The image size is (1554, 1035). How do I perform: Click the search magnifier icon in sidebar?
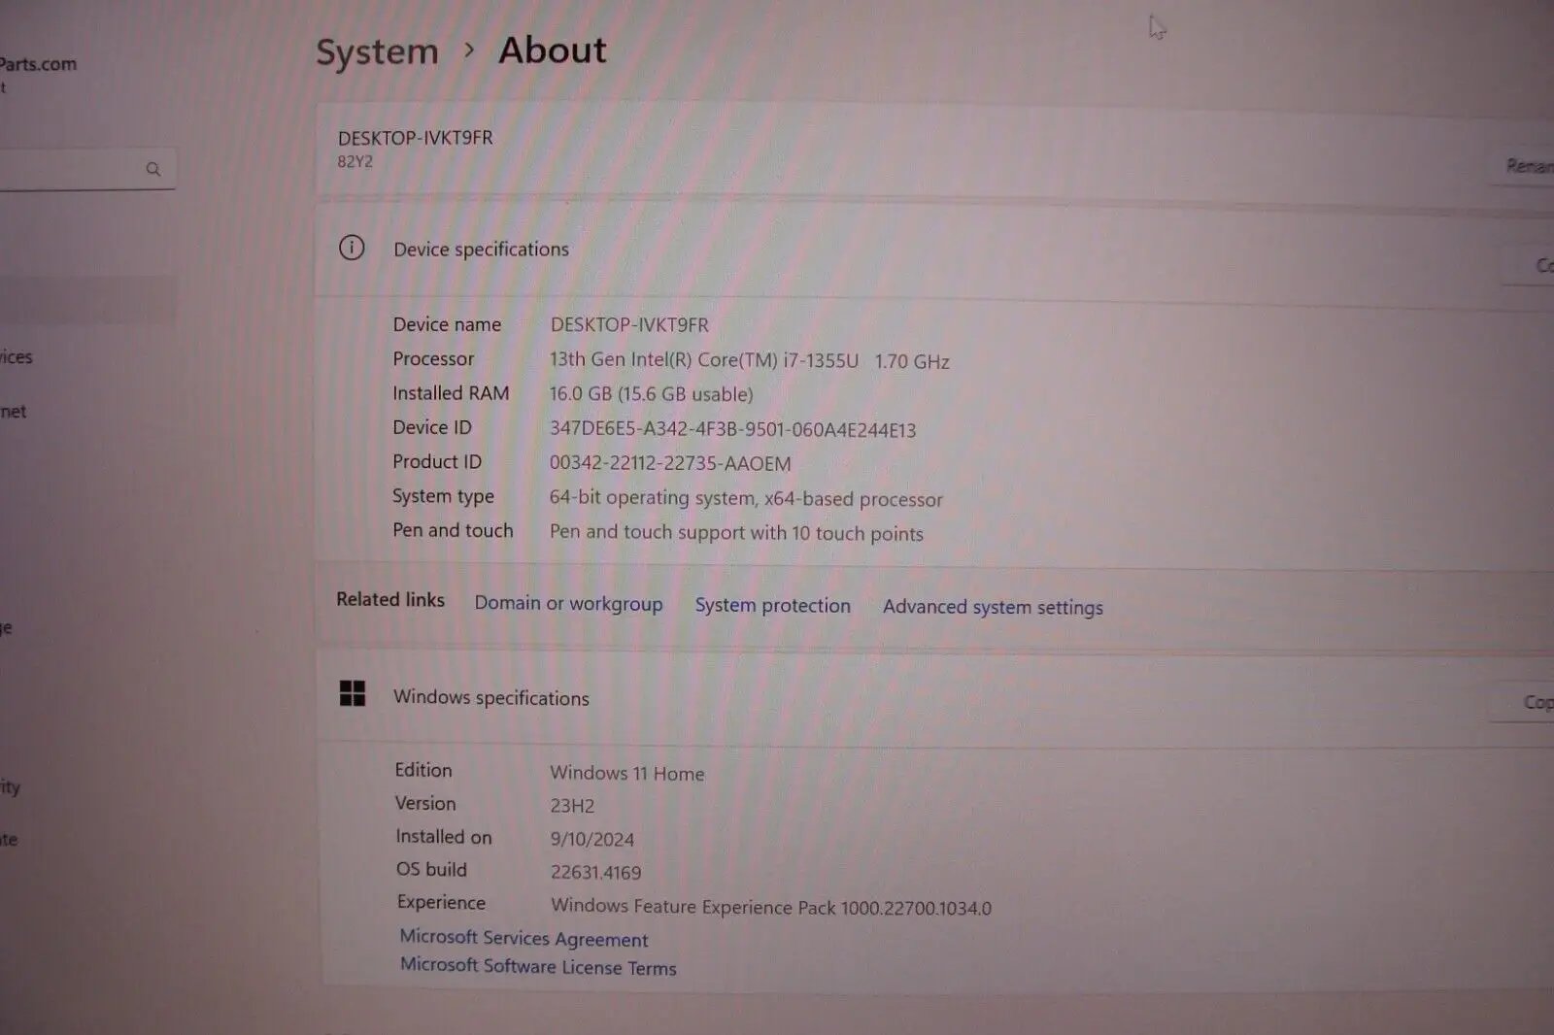pyautogui.click(x=153, y=169)
